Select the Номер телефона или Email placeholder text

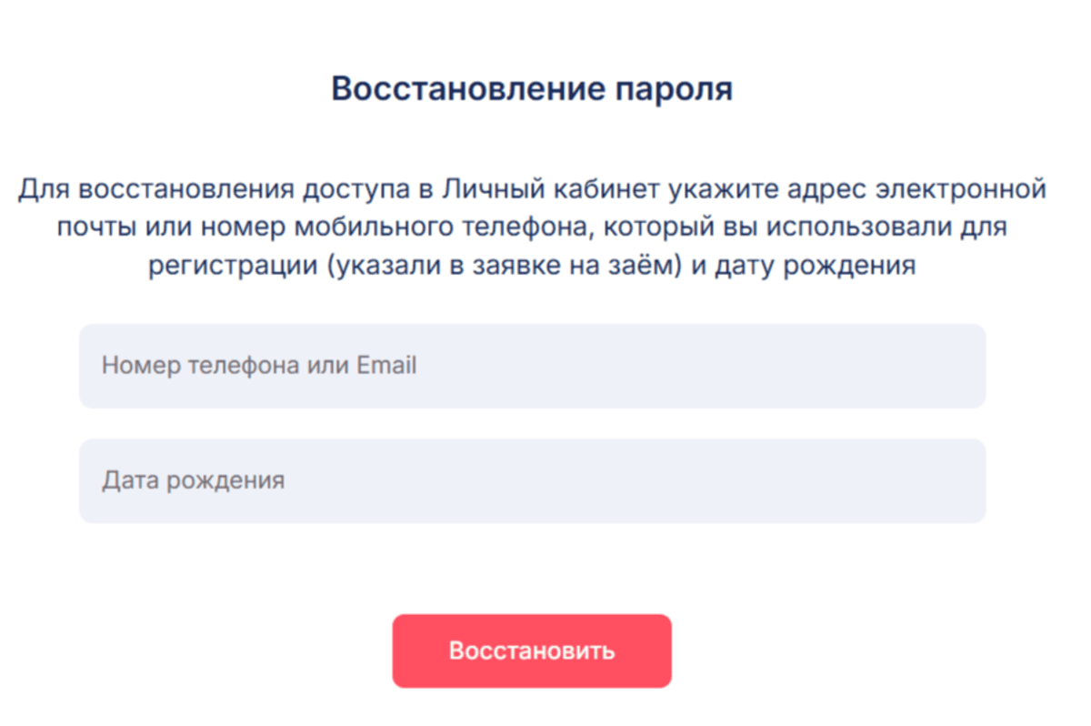tap(259, 365)
